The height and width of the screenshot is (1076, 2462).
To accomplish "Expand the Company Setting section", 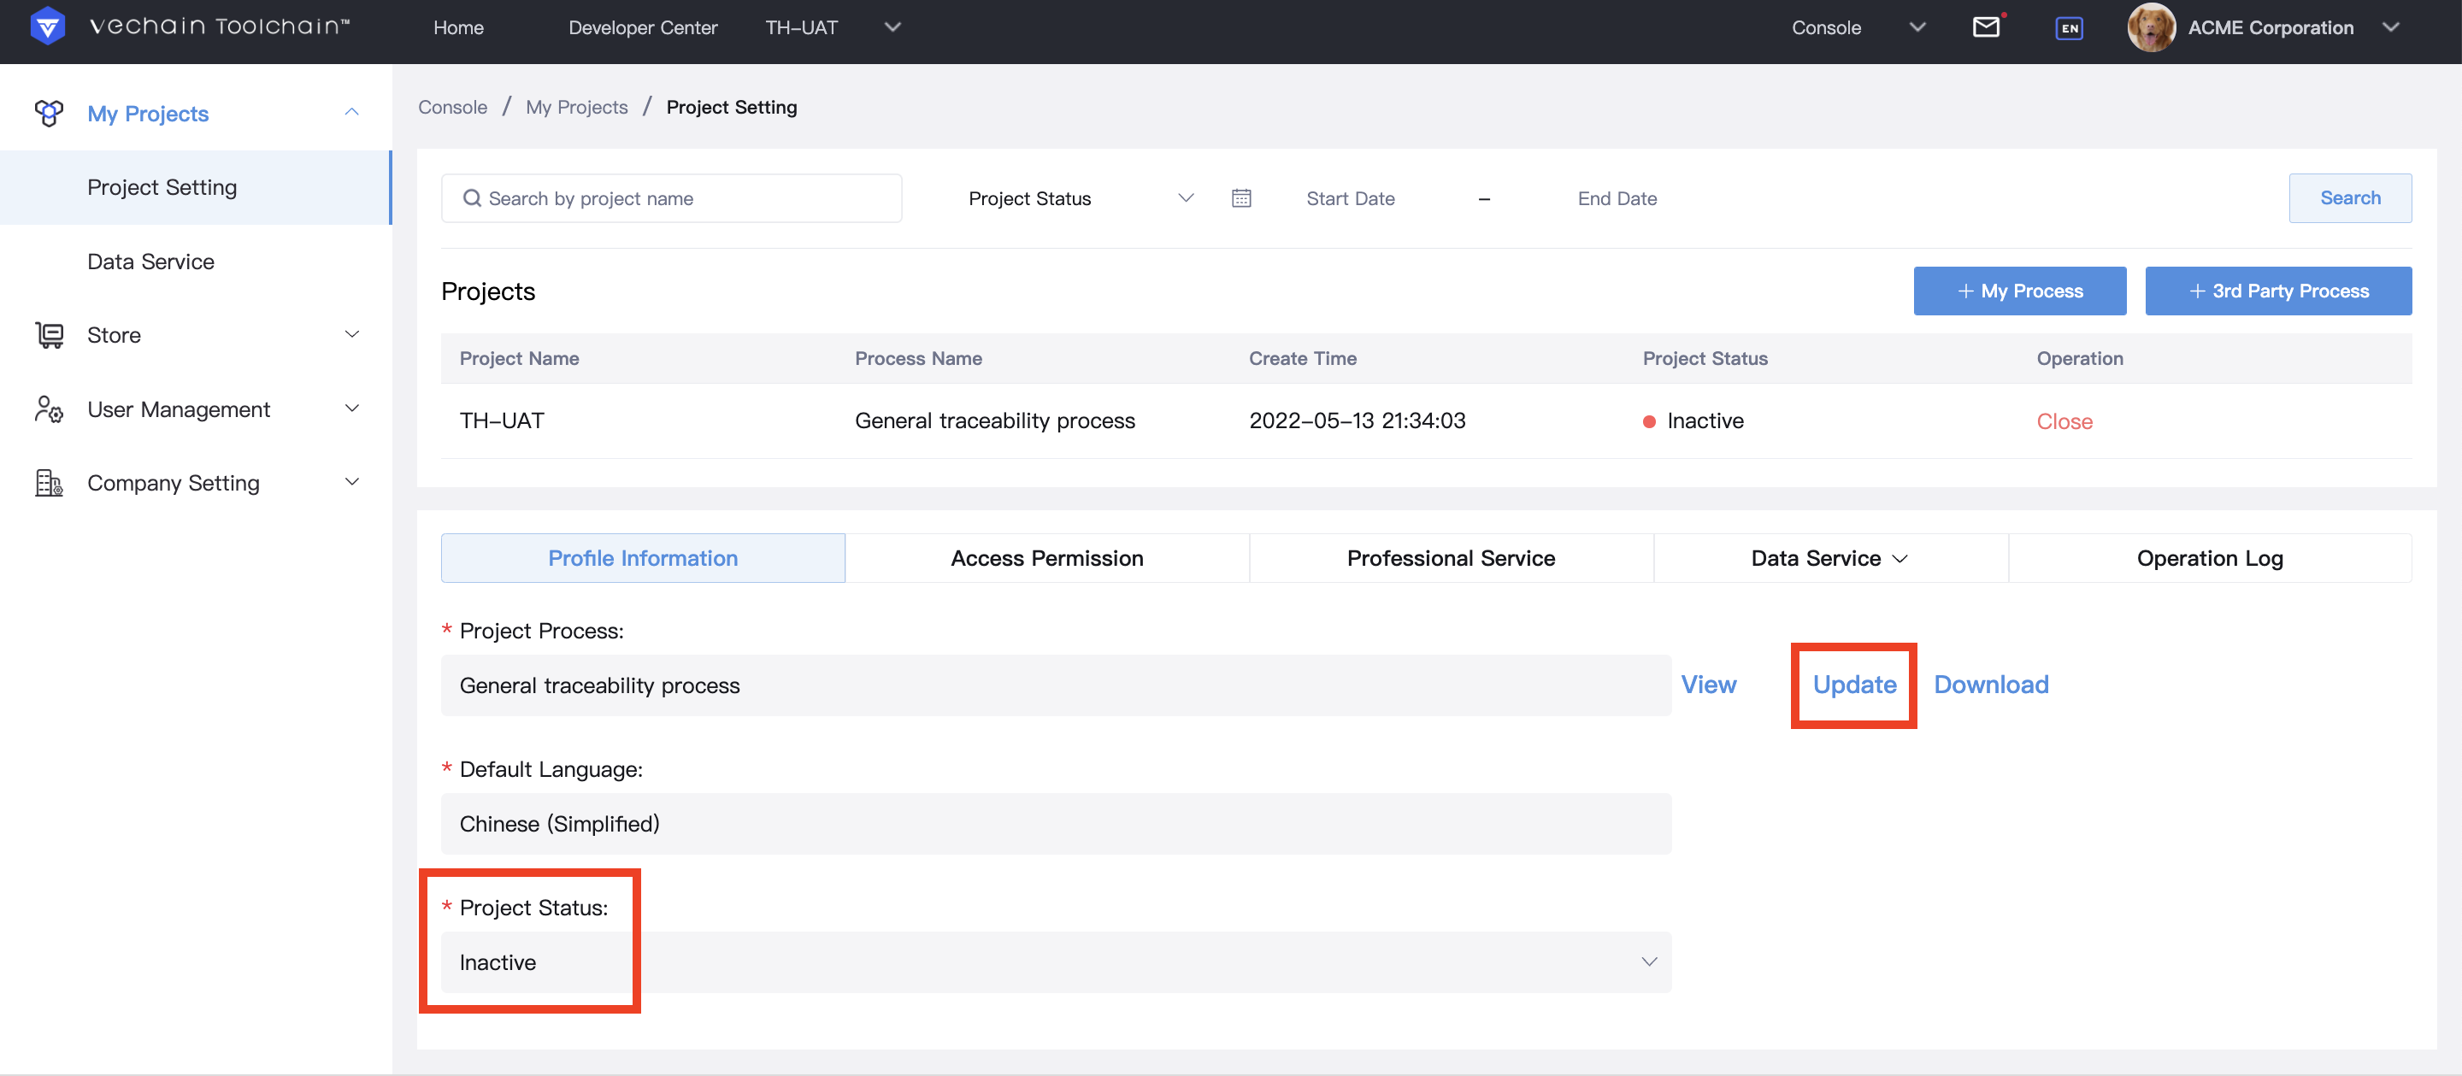I will pos(351,483).
